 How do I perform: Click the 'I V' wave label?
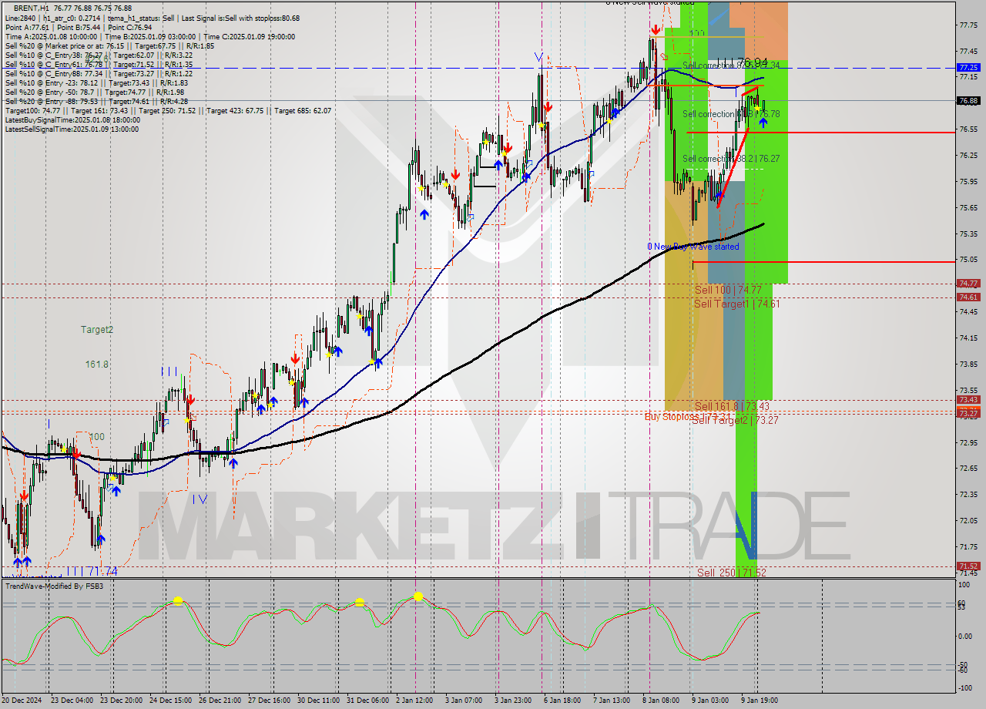[200, 499]
